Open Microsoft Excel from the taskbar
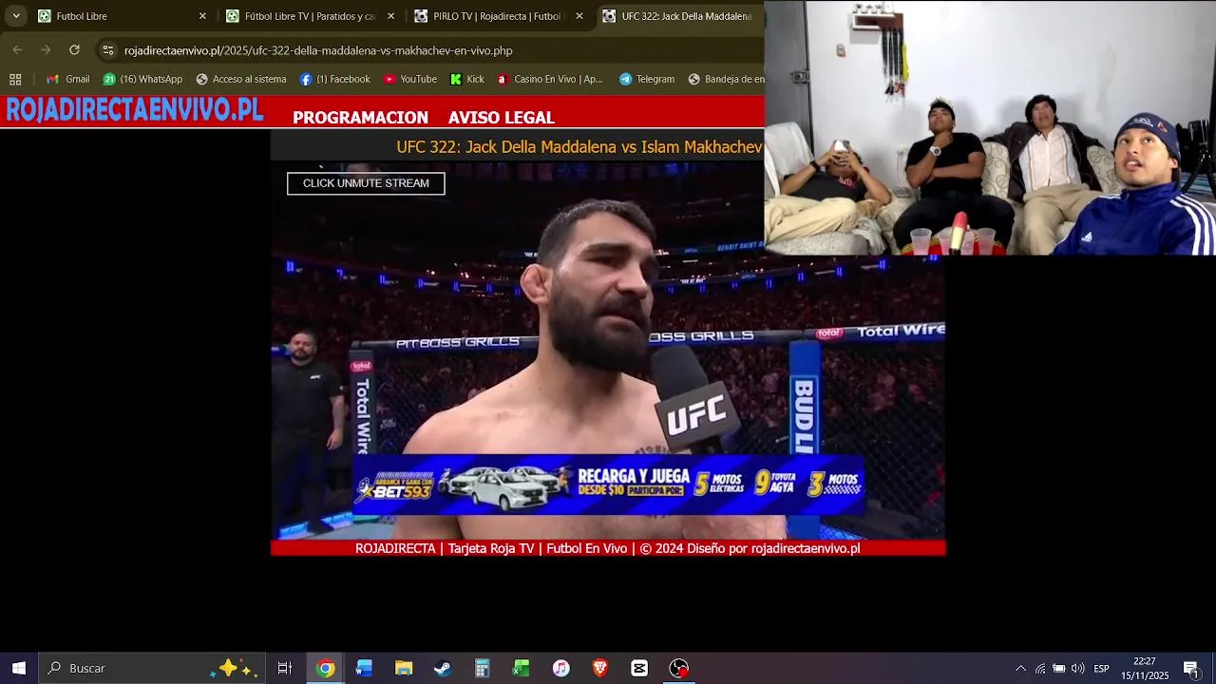 (521, 668)
